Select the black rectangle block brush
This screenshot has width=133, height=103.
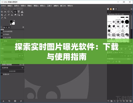pos(123,17)
